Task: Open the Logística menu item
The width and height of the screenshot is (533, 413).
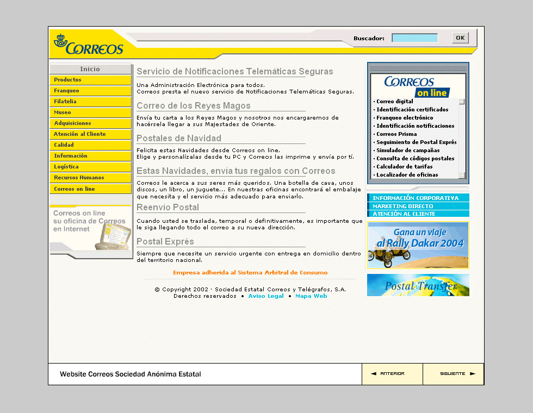Action: coord(90,167)
